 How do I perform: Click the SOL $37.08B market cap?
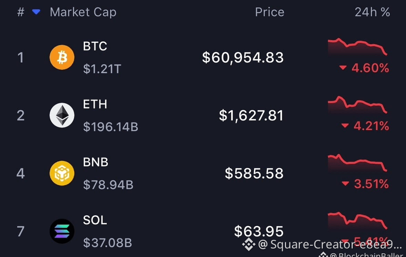pos(107,243)
